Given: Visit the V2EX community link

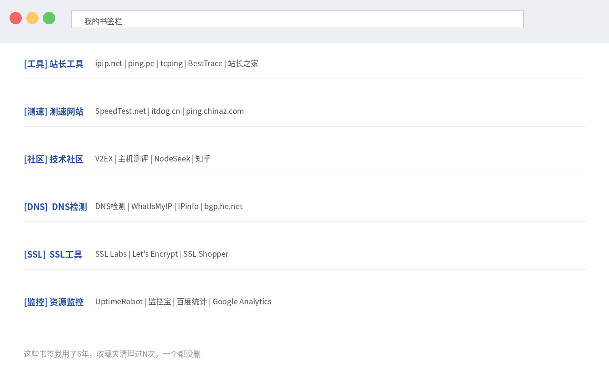Looking at the screenshot, I should click(x=104, y=159).
